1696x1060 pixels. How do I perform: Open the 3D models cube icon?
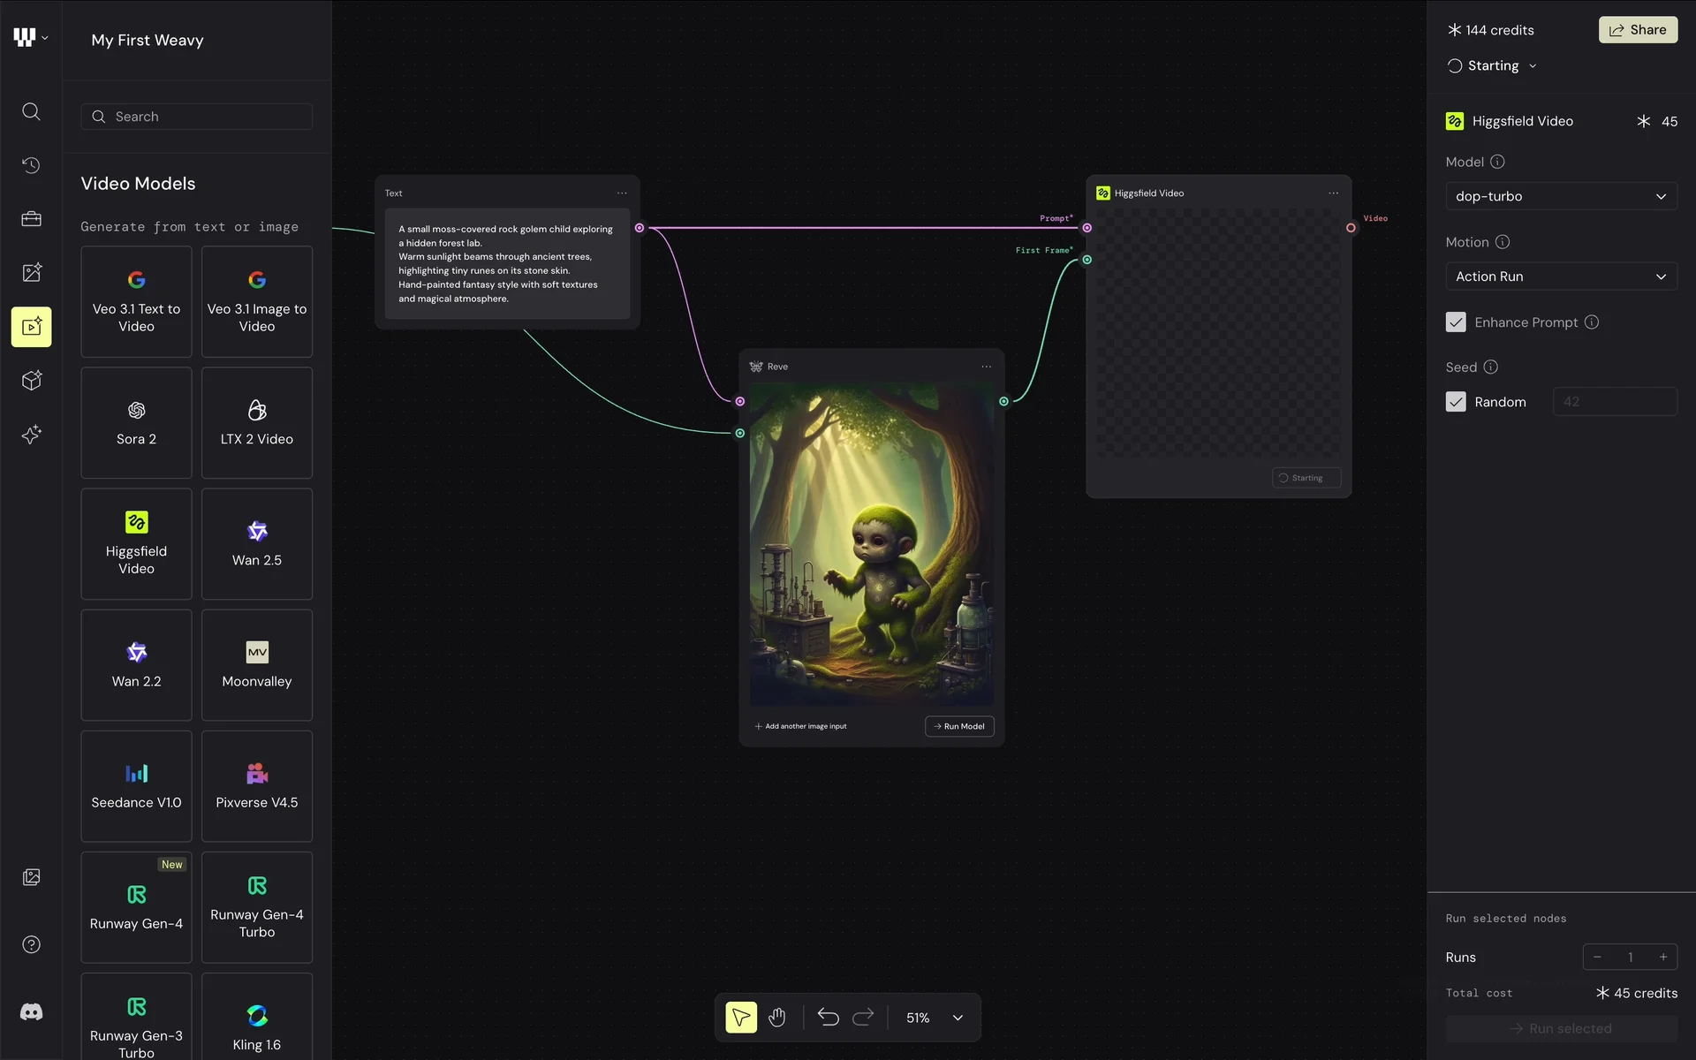pyautogui.click(x=31, y=381)
